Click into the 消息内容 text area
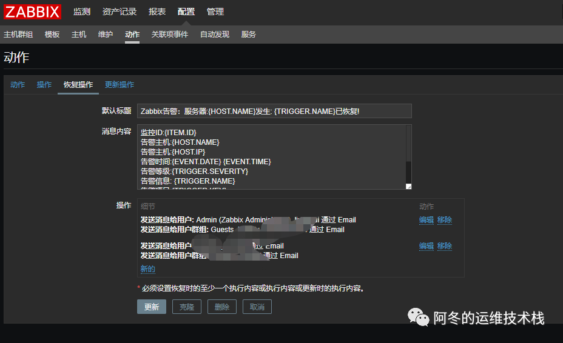The height and width of the screenshot is (343, 563). [271, 157]
